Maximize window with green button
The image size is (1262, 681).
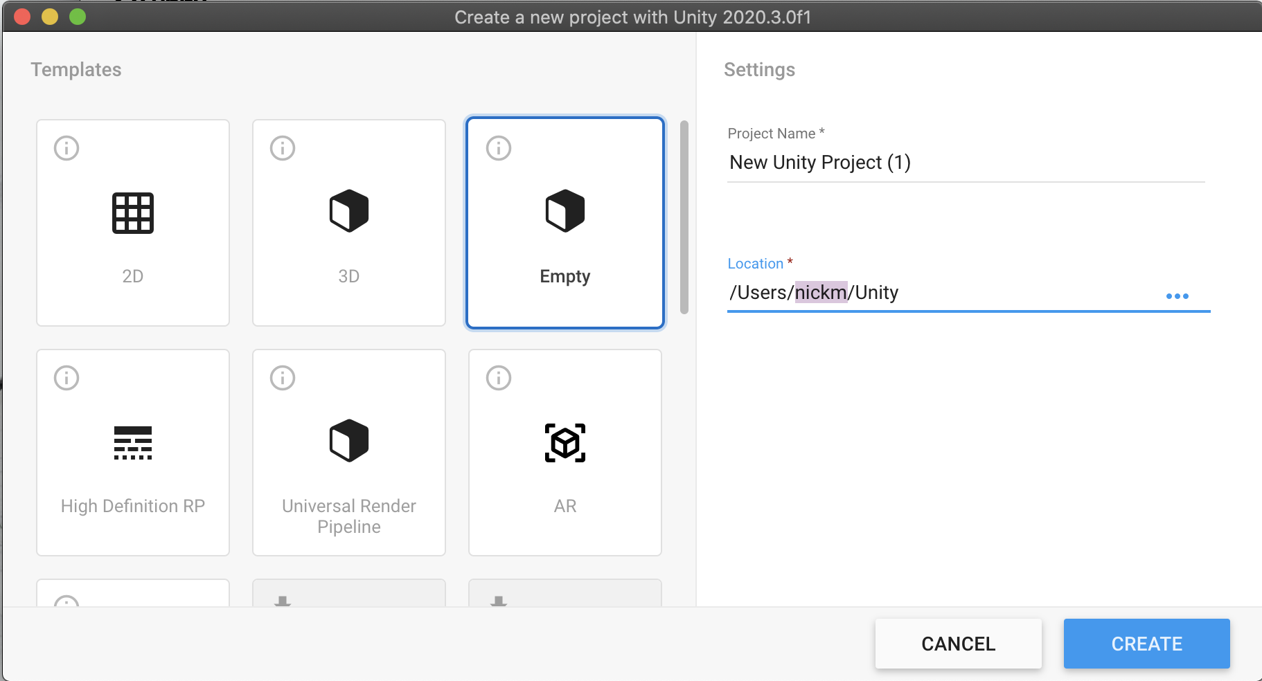(x=78, y=17)
